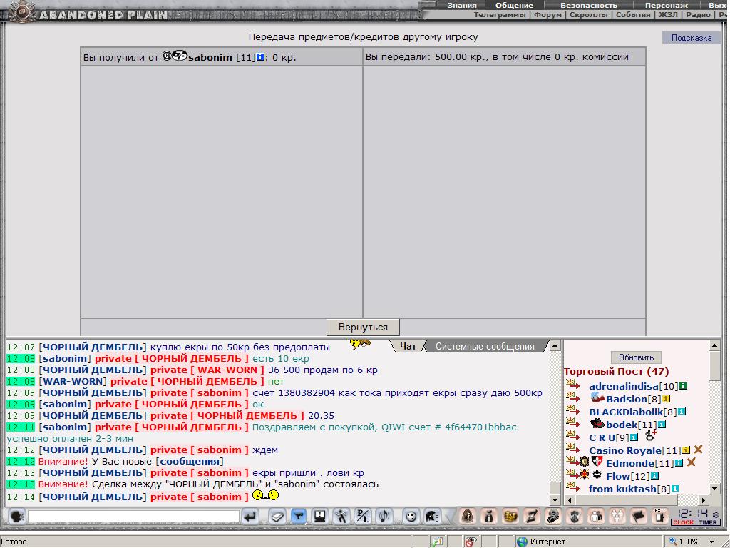Image resolution: width=730 pixels, height=548 pixels.
Task: Open the Общение top menu
Action: pyautogui.click(x=514, y=6)
